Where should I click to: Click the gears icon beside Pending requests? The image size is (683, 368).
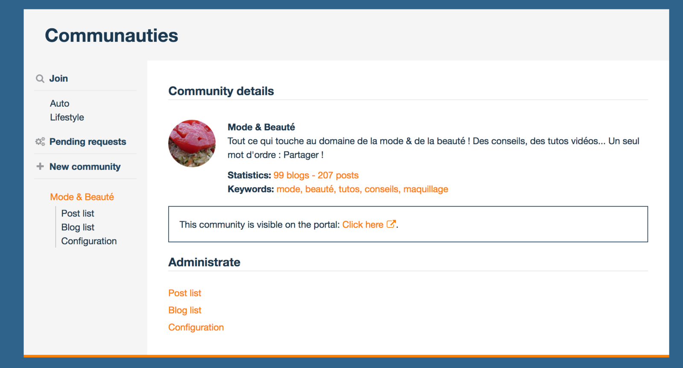(x=40, y=142)
